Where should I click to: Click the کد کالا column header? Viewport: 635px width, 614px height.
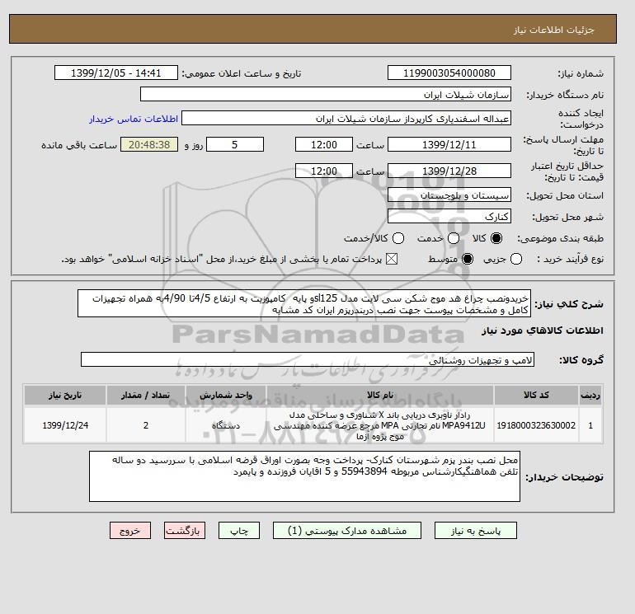pyautogui.click(x=536, y=395)
